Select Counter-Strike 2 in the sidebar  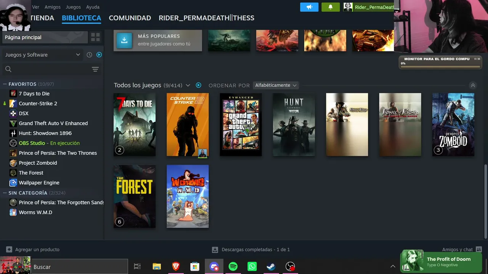click(38, 104)
